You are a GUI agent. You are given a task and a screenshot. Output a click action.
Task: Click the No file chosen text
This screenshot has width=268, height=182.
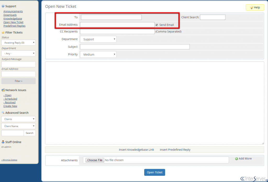[114, 160]
